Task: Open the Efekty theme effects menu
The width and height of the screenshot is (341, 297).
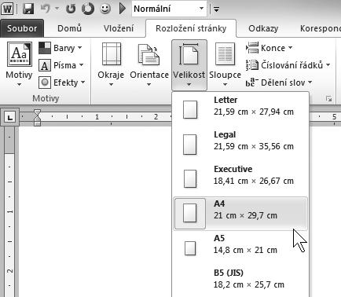Action: 62,82
